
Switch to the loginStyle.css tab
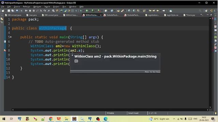click(171, 15)
